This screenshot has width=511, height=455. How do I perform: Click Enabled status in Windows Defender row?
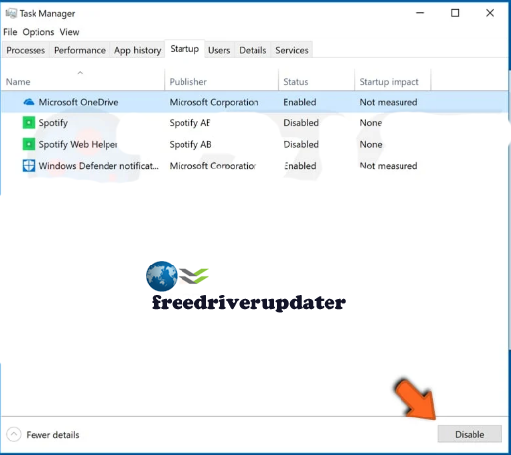coord(300,166)
